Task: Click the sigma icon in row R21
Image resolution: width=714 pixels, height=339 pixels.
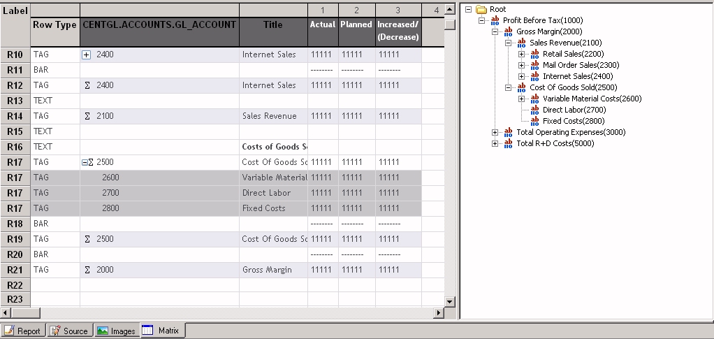Action: pos(87,271)
